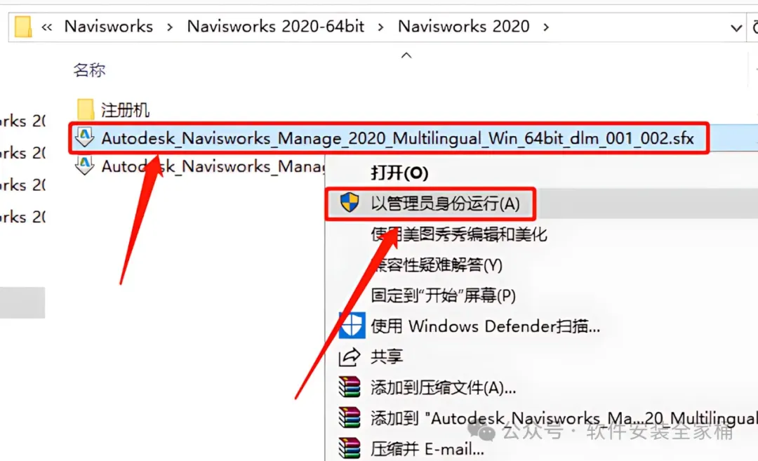
Task: Choose 压缩并 E-mail... menu entry
Action: (x=427, y=449)
